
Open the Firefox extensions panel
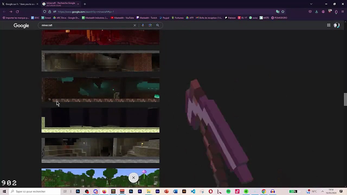click(336, 12)
